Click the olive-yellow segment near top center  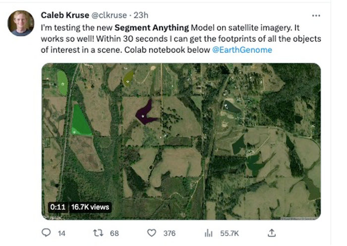point(128,77)
